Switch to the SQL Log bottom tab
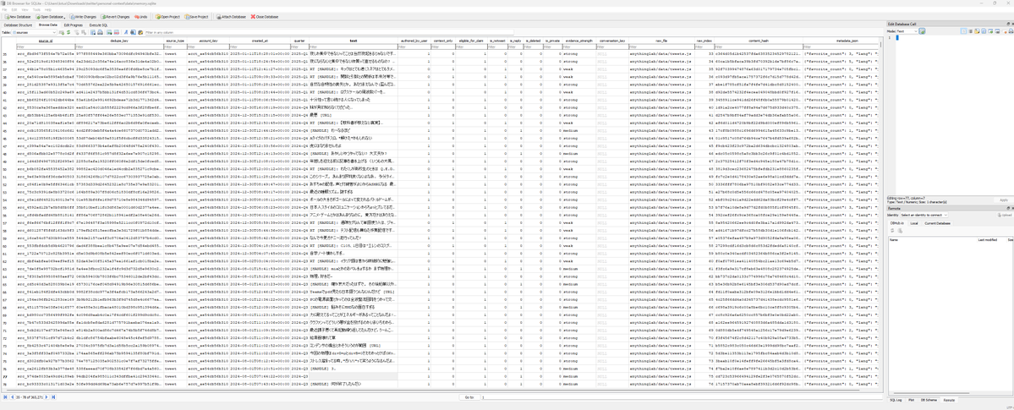This screenshot has height=410, width=1014. click(x=896, y=401)
